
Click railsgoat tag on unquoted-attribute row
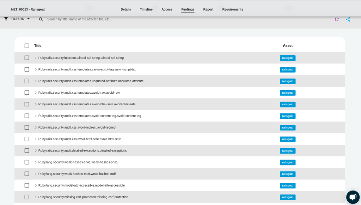click(x=288, y=81)
